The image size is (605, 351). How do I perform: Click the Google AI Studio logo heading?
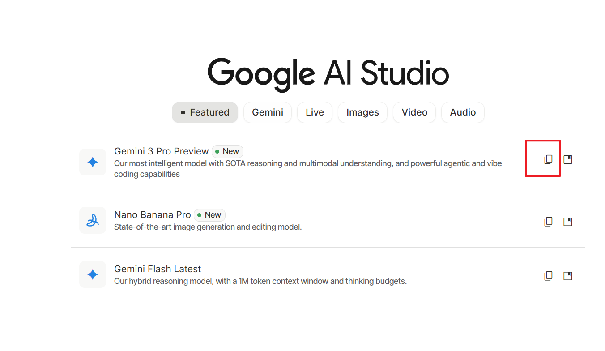(328, 73)
